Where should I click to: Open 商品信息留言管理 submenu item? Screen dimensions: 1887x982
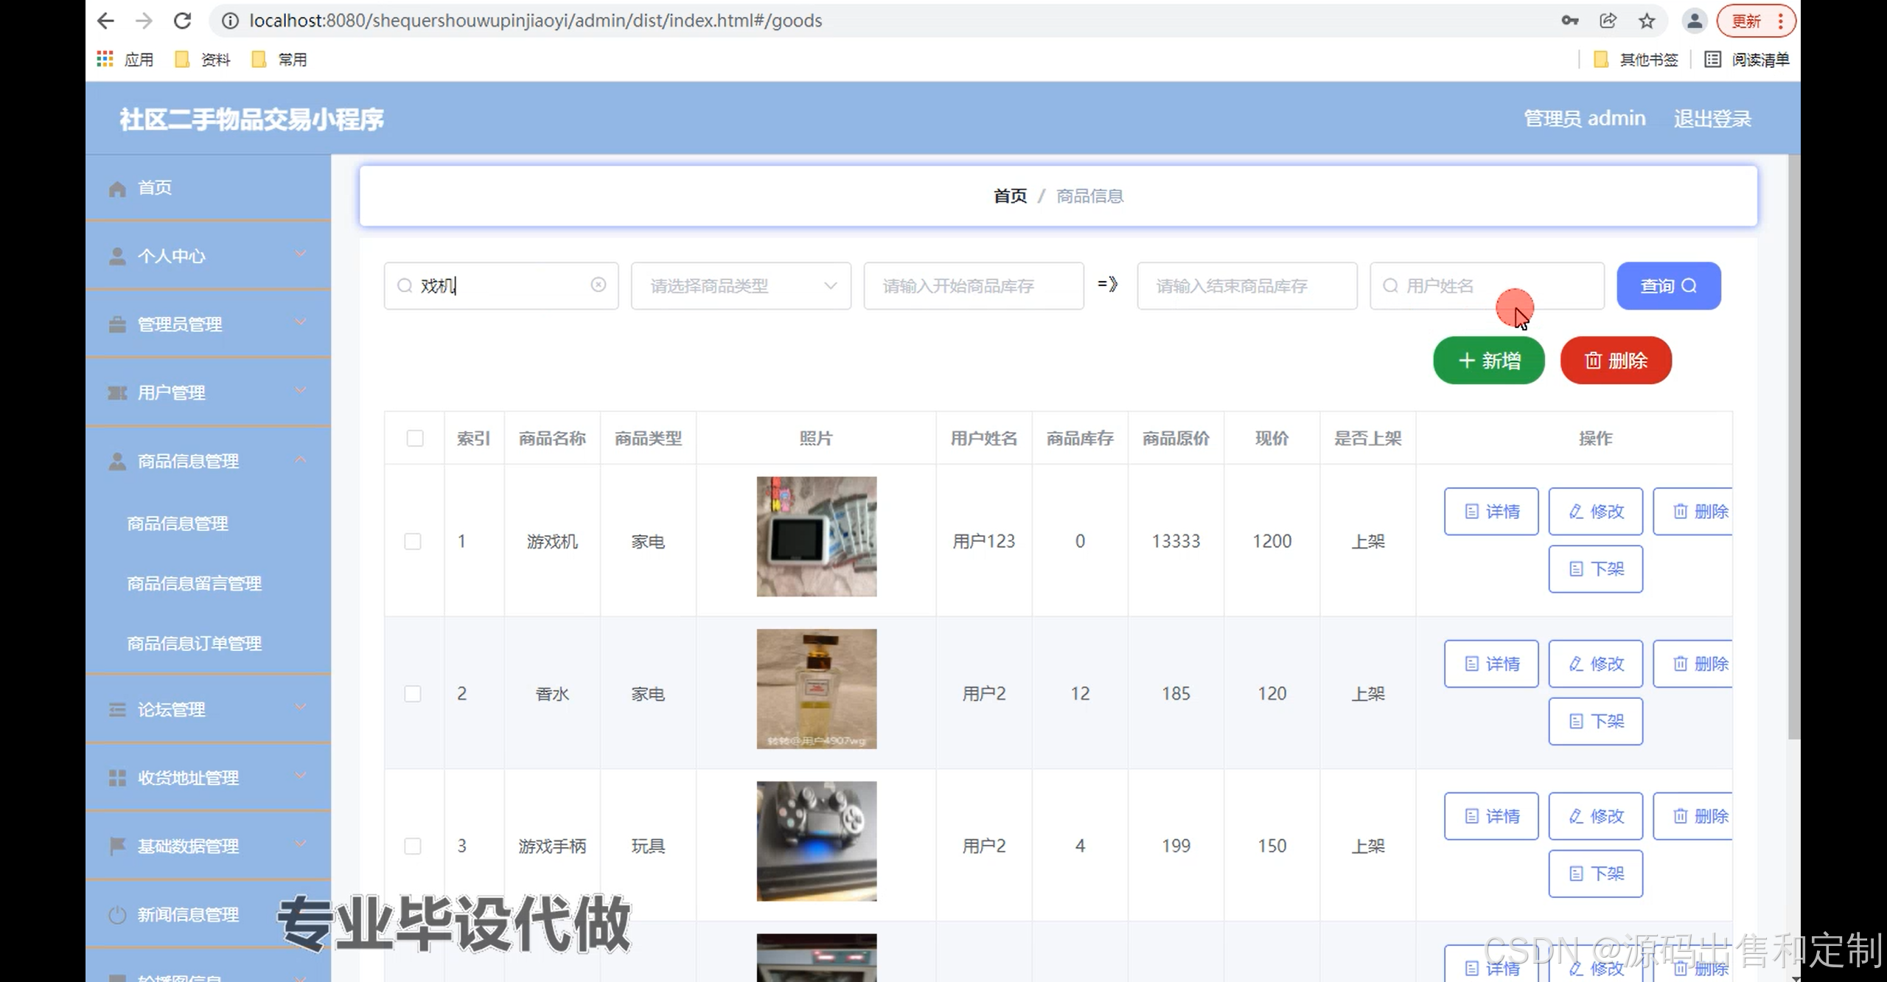pos(194,584)
